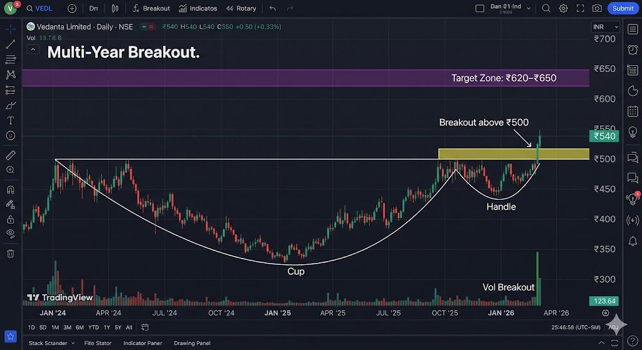Screen dimensions: 642x350
Task: Switch to the Fito Stator tab
Action: tap(98, 343)
